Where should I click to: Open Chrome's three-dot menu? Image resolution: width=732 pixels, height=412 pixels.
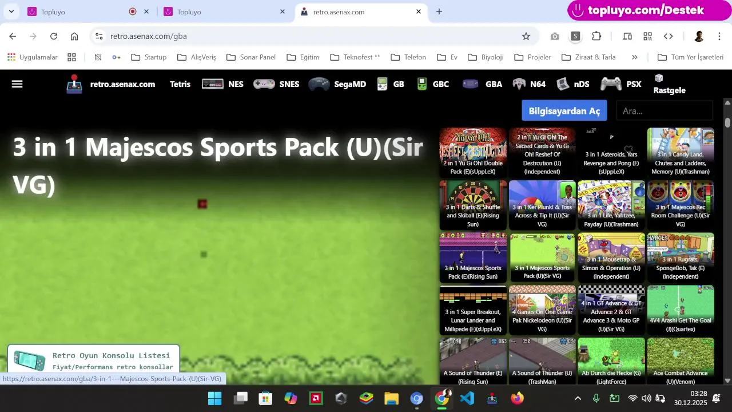coord(719,36)
